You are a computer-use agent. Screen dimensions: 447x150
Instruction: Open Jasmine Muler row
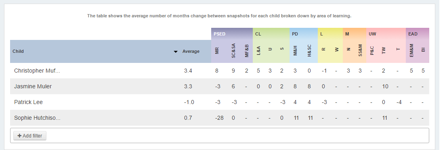pyautogui.click(x=220, y=86)
